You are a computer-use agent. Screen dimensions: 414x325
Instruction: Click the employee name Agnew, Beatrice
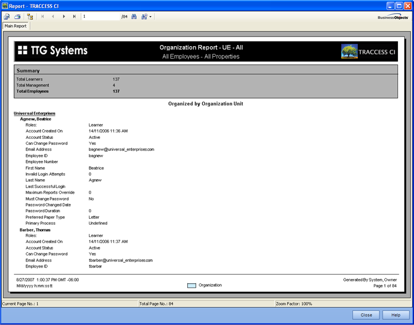coord(35,119)
